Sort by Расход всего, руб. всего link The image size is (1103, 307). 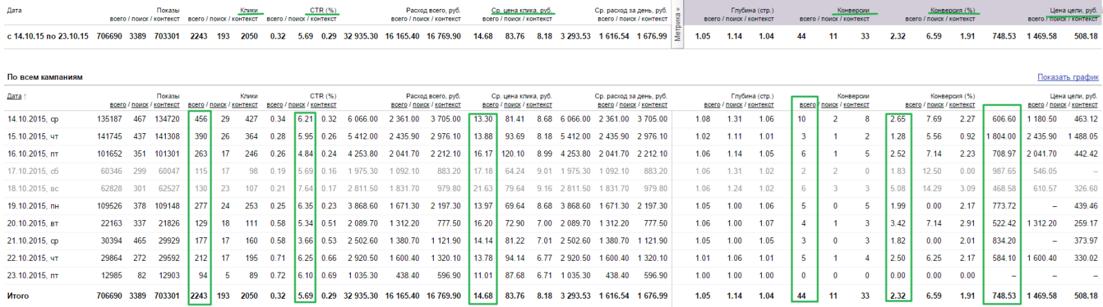click(x=399, y=105)
